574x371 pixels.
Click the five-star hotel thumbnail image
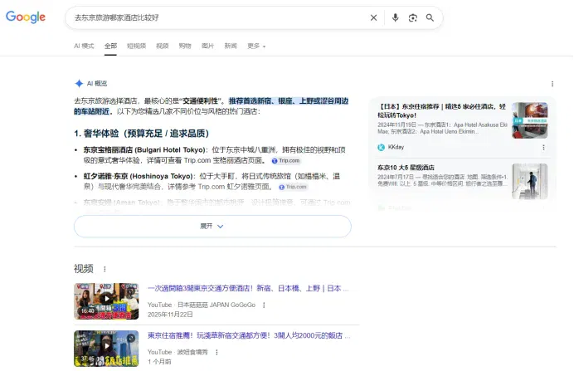(x=530, y=181)
